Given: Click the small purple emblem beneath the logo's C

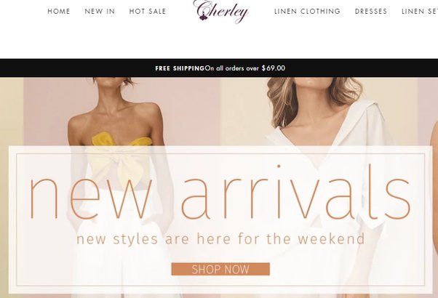Looking at the screenshot, I should point(202,17).
